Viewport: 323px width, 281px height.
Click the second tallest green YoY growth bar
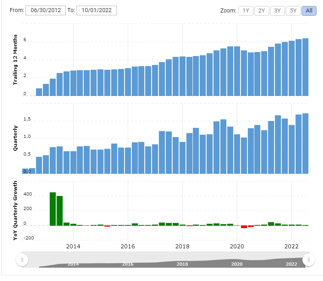coord(59,210)
